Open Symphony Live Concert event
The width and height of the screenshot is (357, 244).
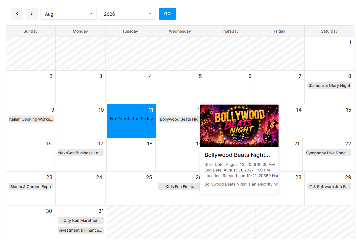tap(328, 153)
